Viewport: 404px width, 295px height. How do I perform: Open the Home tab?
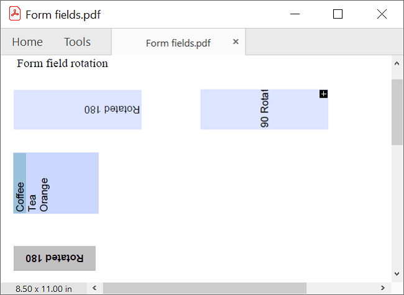point(27,42)
